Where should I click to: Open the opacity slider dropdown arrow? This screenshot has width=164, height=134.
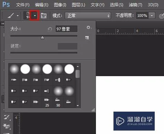tap(152, 16)
